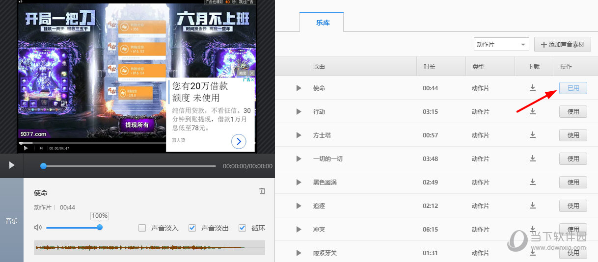Download the 追逐 track

pyautogui.click(x=533, y=206)
